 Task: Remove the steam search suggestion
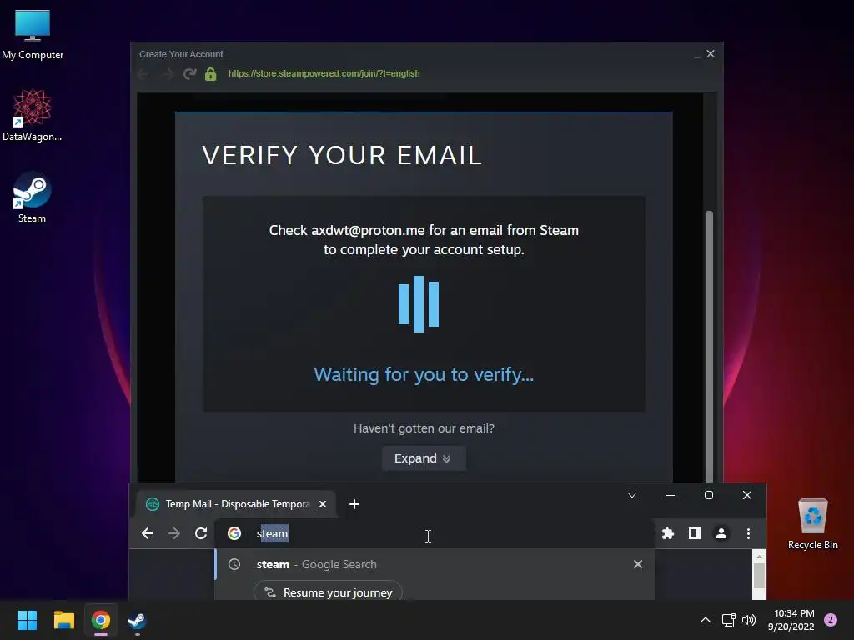638,564
